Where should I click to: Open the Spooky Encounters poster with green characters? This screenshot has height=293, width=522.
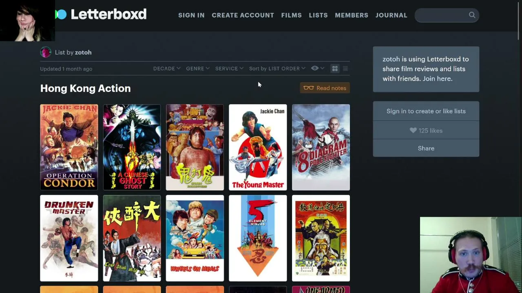point(195,147)
